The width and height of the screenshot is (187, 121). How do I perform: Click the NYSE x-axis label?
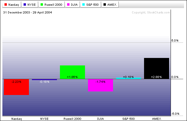pyautogui.click(x=44, y=119)
